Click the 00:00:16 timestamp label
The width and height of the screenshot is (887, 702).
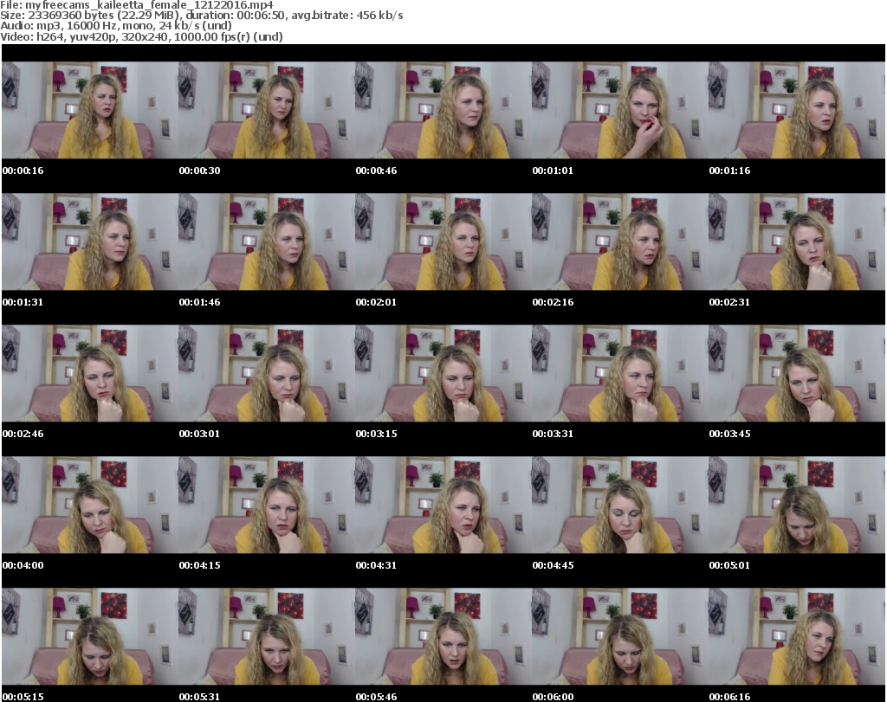(23, 171)
